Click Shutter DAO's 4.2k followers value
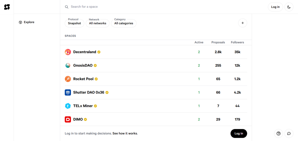Screen dimensions: 298x141 237,92
